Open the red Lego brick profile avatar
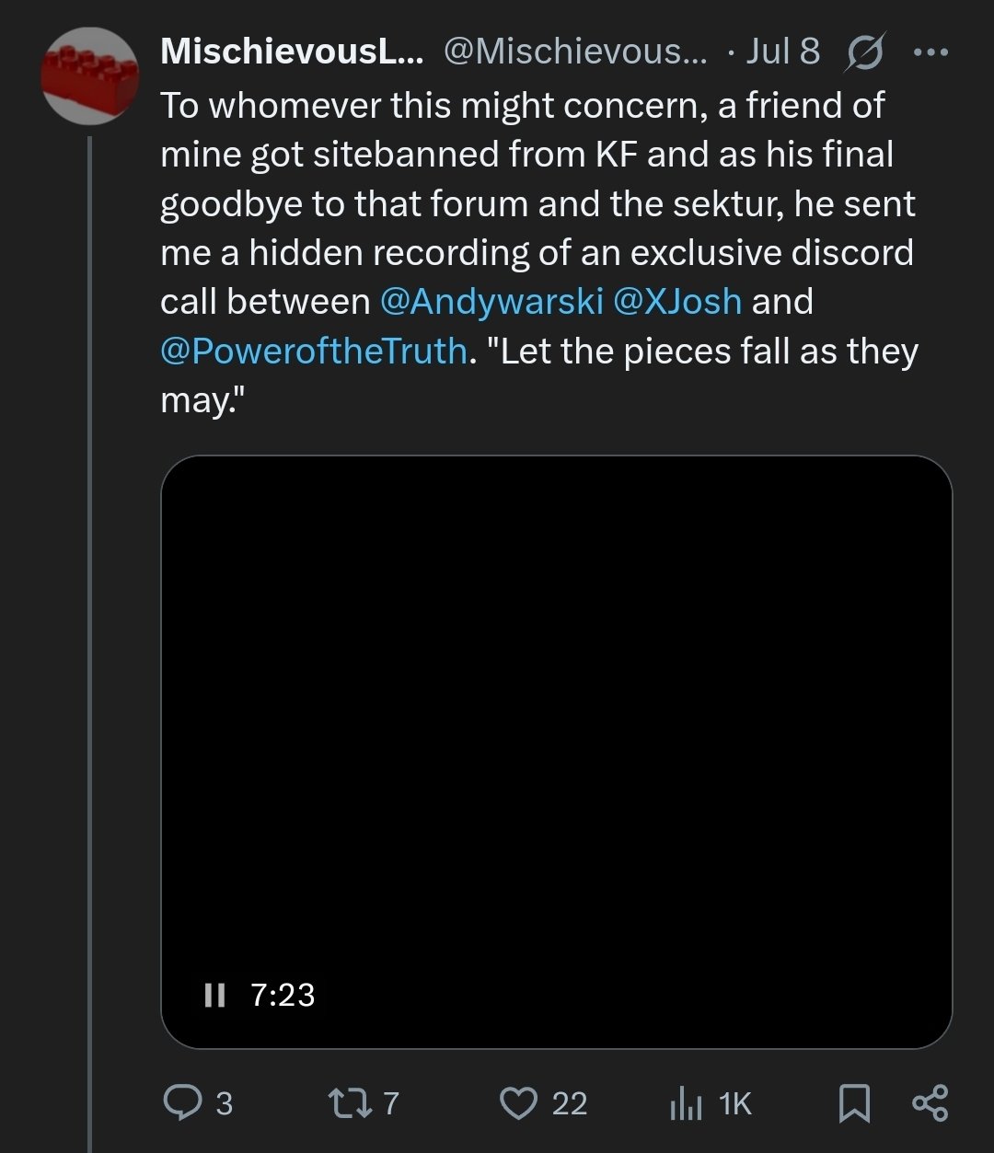 tap(90, 76)
